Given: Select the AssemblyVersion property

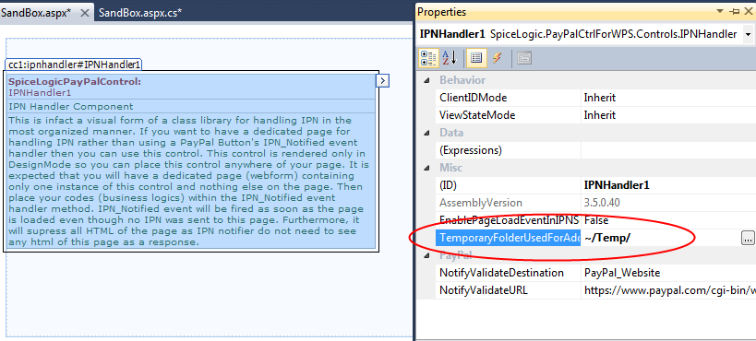Looking at the screenshot, I should (x=509, y=203).
